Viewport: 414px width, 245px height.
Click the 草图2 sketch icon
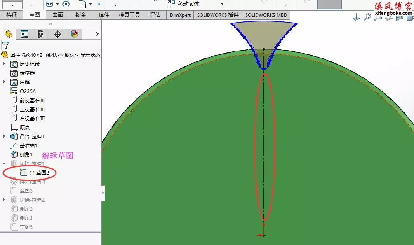pos(24,173)
